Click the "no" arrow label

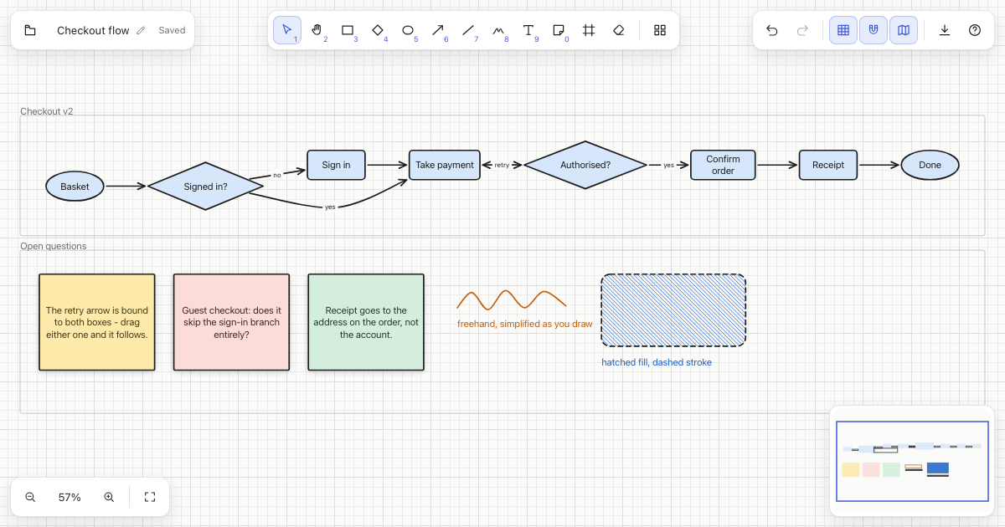[277, 175]
